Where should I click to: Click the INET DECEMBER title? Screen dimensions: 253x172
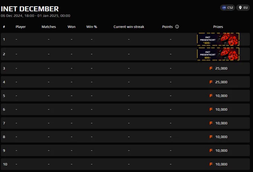[30, 9]
